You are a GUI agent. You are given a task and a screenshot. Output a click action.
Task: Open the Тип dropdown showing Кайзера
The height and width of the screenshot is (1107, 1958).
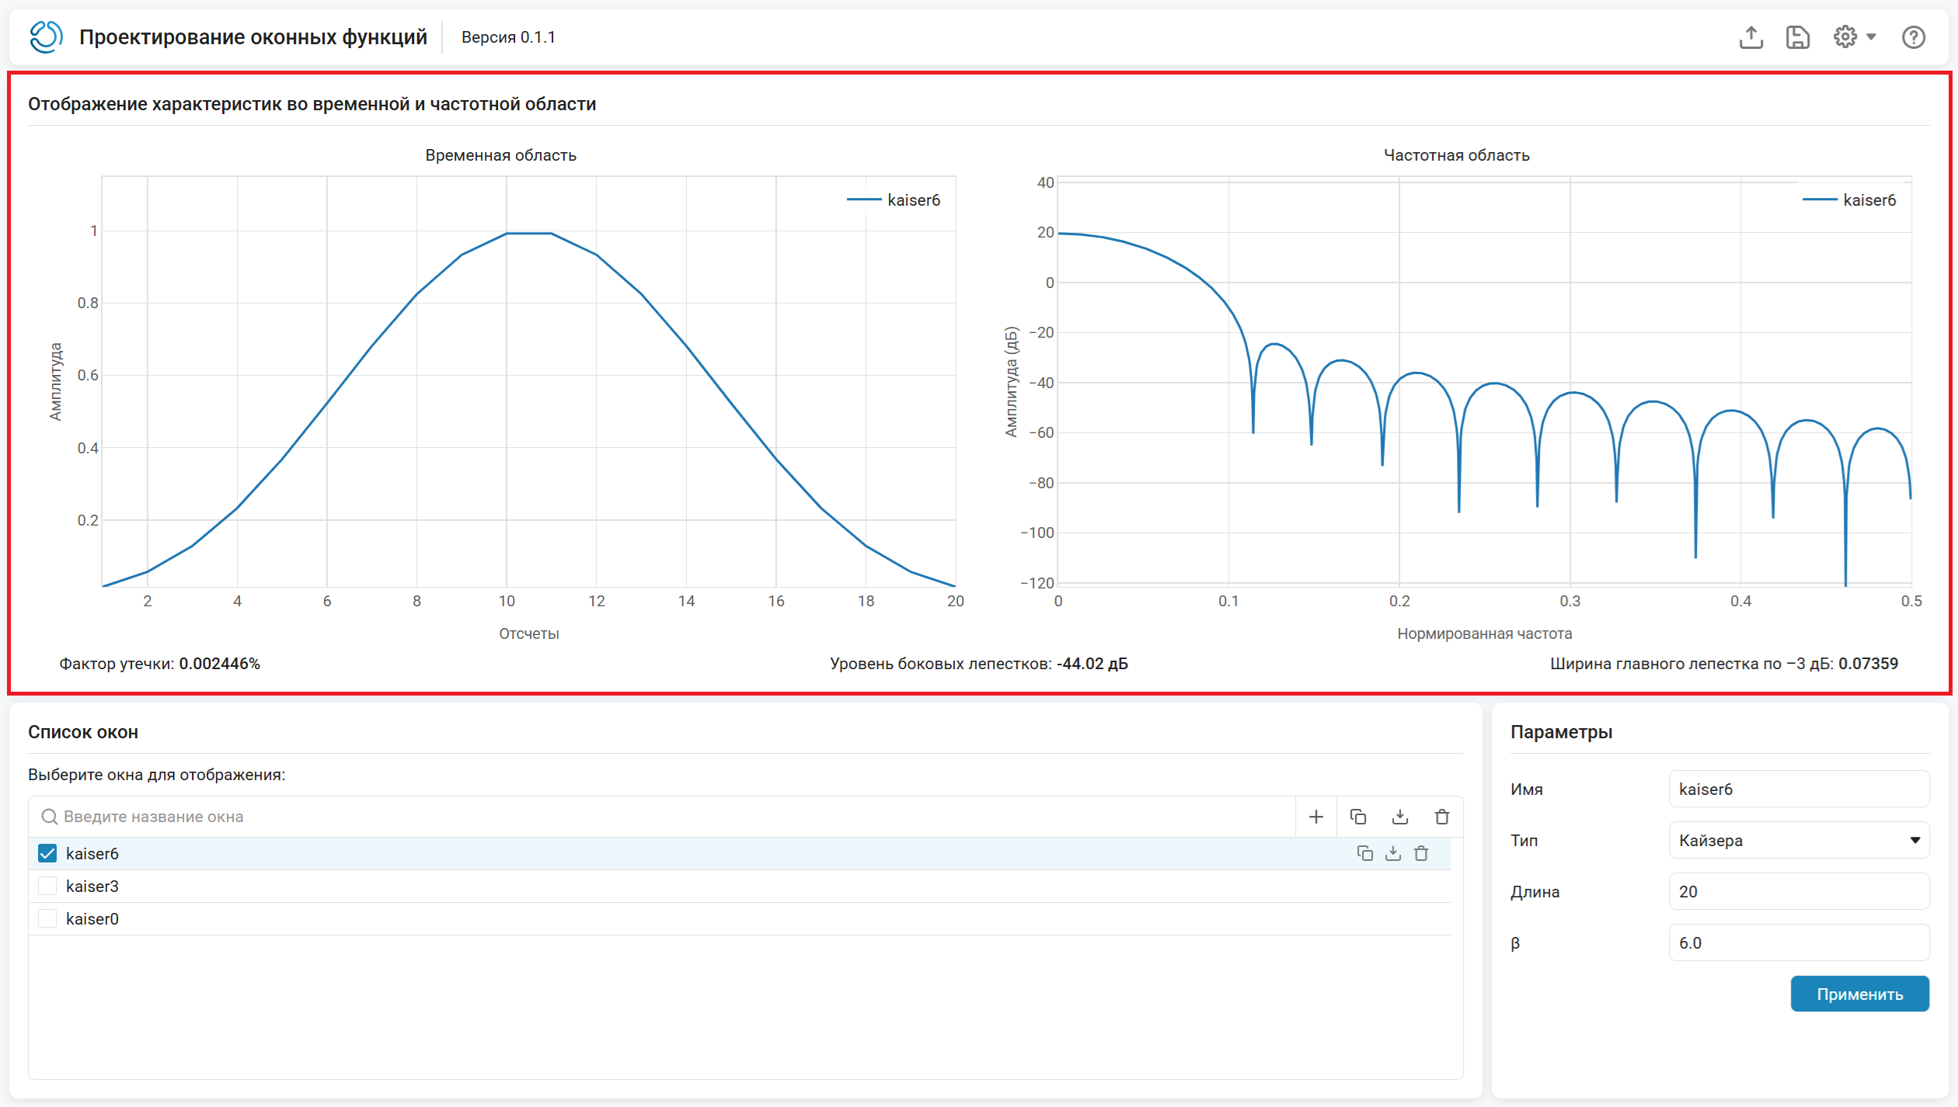point(1799,840)
